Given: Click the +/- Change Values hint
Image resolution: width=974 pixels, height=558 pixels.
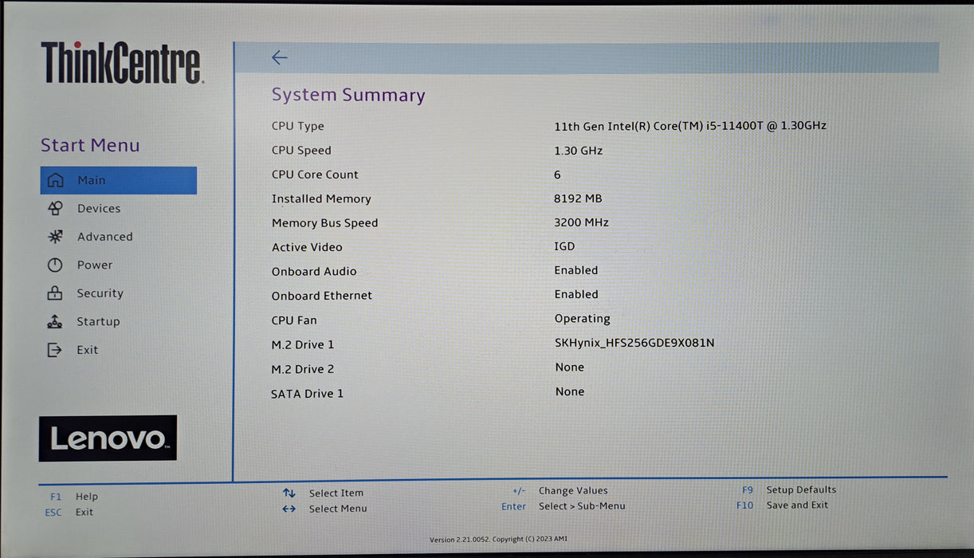Looking at the screenshot, I should (x=560, y=491).
